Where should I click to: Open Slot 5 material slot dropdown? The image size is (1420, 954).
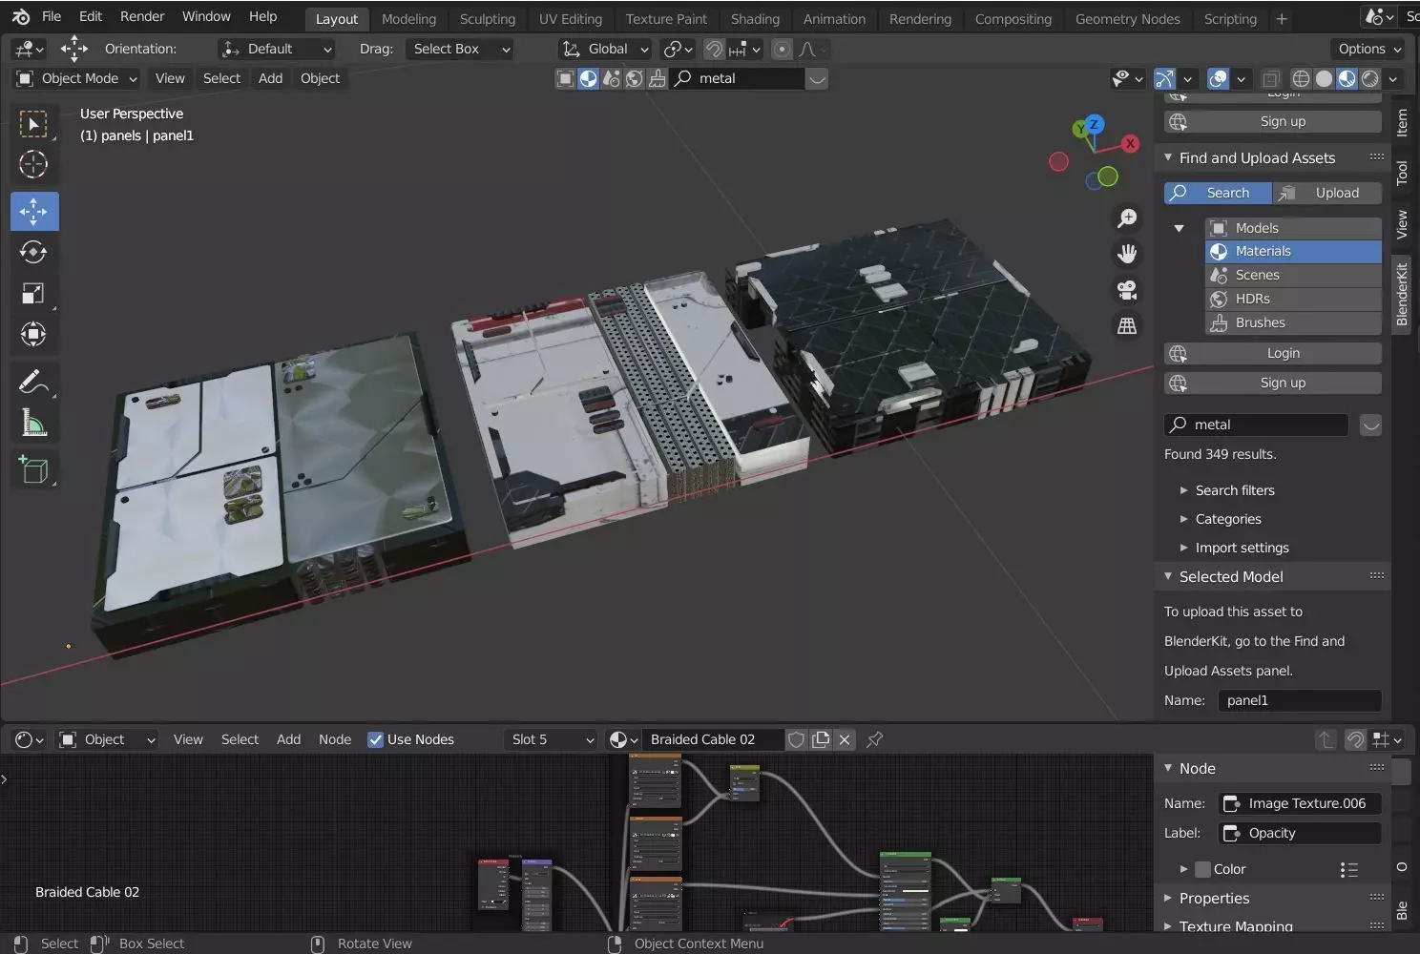551,739
